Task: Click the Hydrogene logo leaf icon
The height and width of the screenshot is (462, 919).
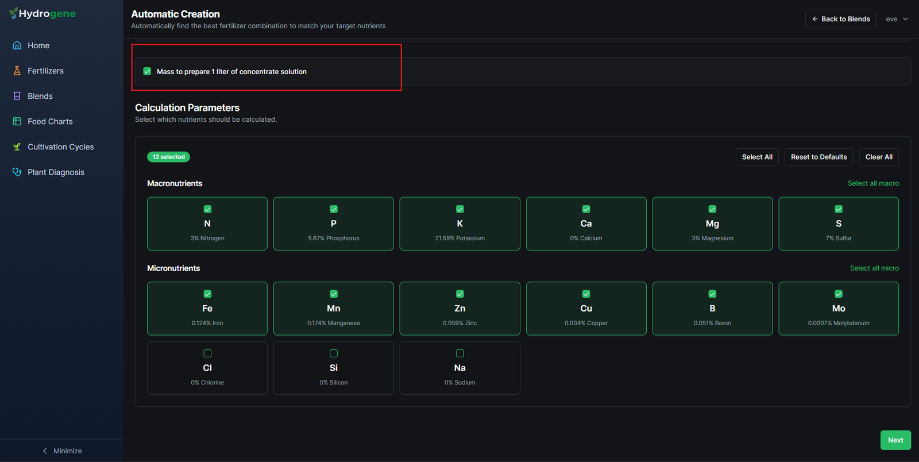Action: [13, 13]
